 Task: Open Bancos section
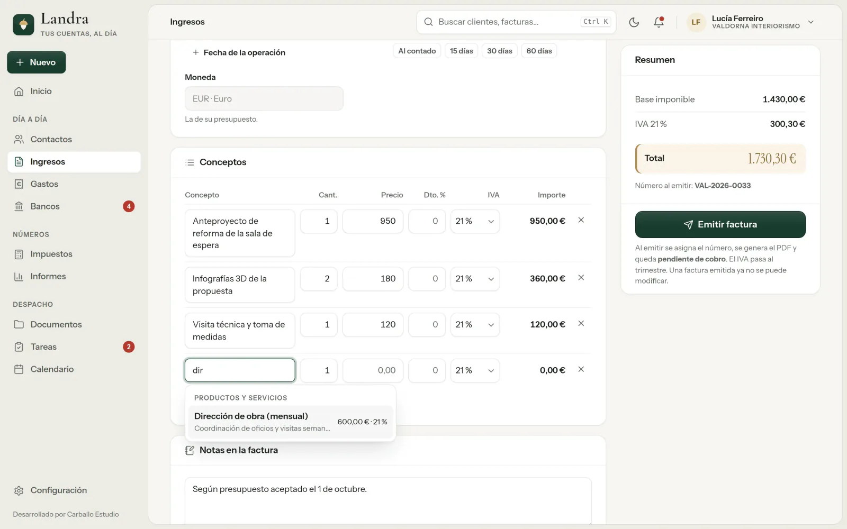tap(74, 206)
